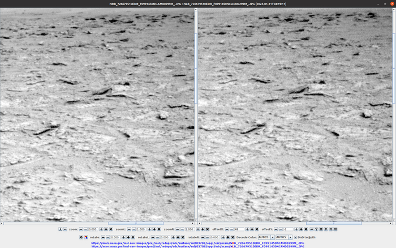Click the bold minus button for rotate
The width and height of the screenshot is (396, 248).
click(x=103, y=237)
